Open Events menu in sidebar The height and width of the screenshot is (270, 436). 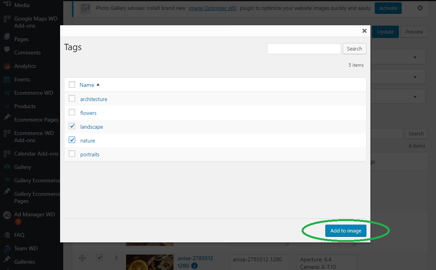point(22,79)
